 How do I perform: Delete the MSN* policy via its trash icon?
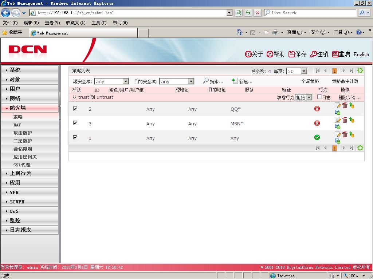pos(345,120)
